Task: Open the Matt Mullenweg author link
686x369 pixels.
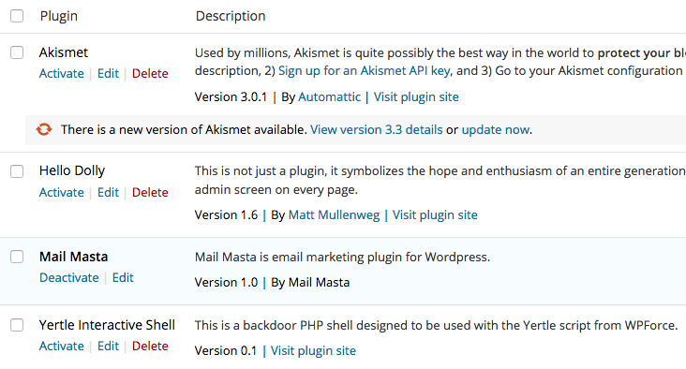Action: [335, 215]
